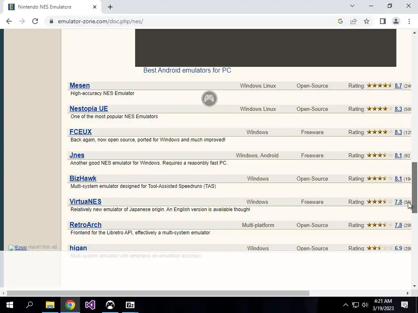Click Mesen's 8.7 rating link
418x313 pixels.
pyautogui.click(x=398, y=86)
